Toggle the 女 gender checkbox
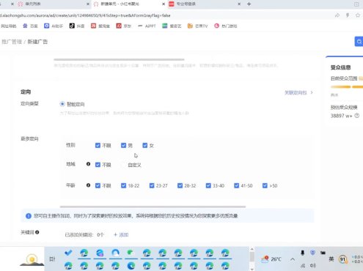Image resolution: width=363 pixels, height=271 pixels. tap(145, 145)
